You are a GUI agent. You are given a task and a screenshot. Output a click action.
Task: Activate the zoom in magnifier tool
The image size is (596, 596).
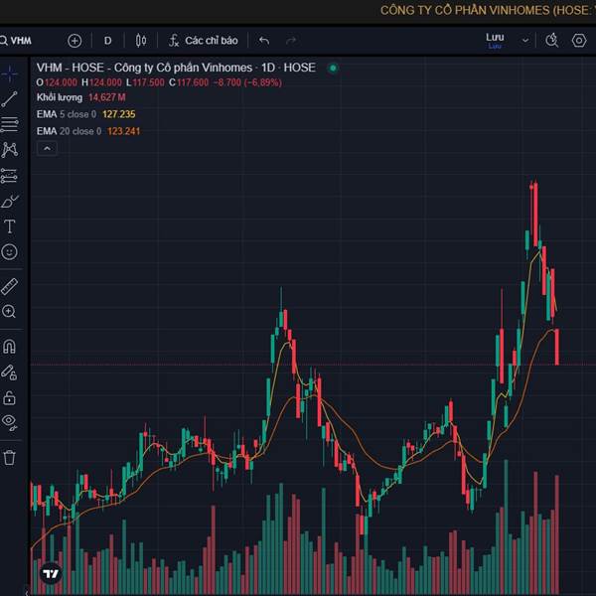(10, 312)
